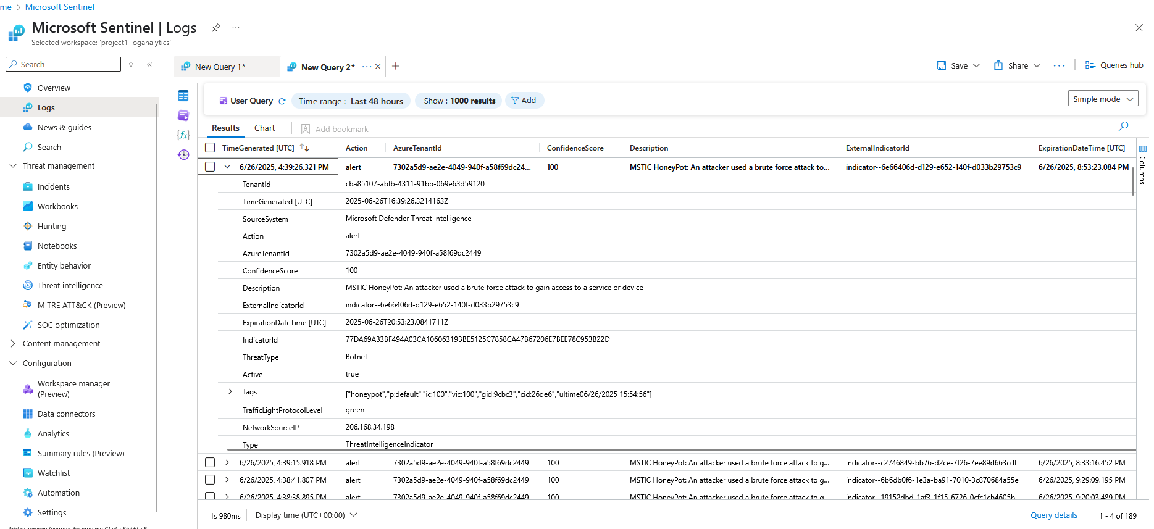
Task: Click the Description column header
Action: pos(648,148)
